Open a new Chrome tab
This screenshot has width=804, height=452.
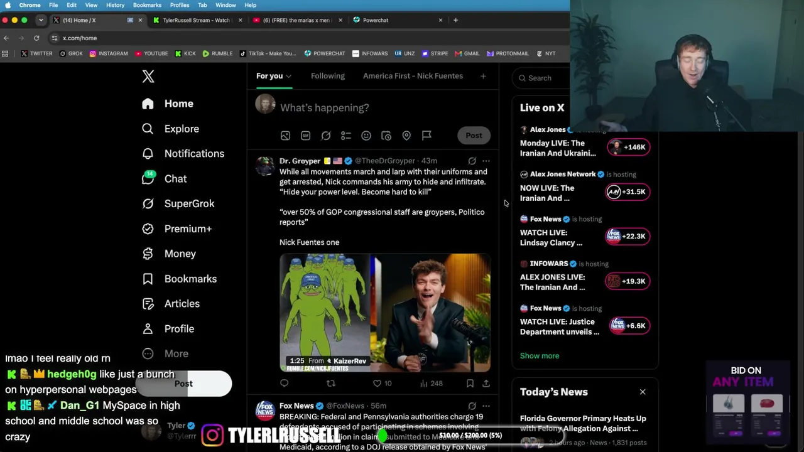tap(455, 20)
